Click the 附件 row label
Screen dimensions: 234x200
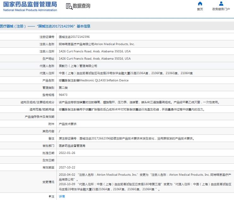[51, 124]
